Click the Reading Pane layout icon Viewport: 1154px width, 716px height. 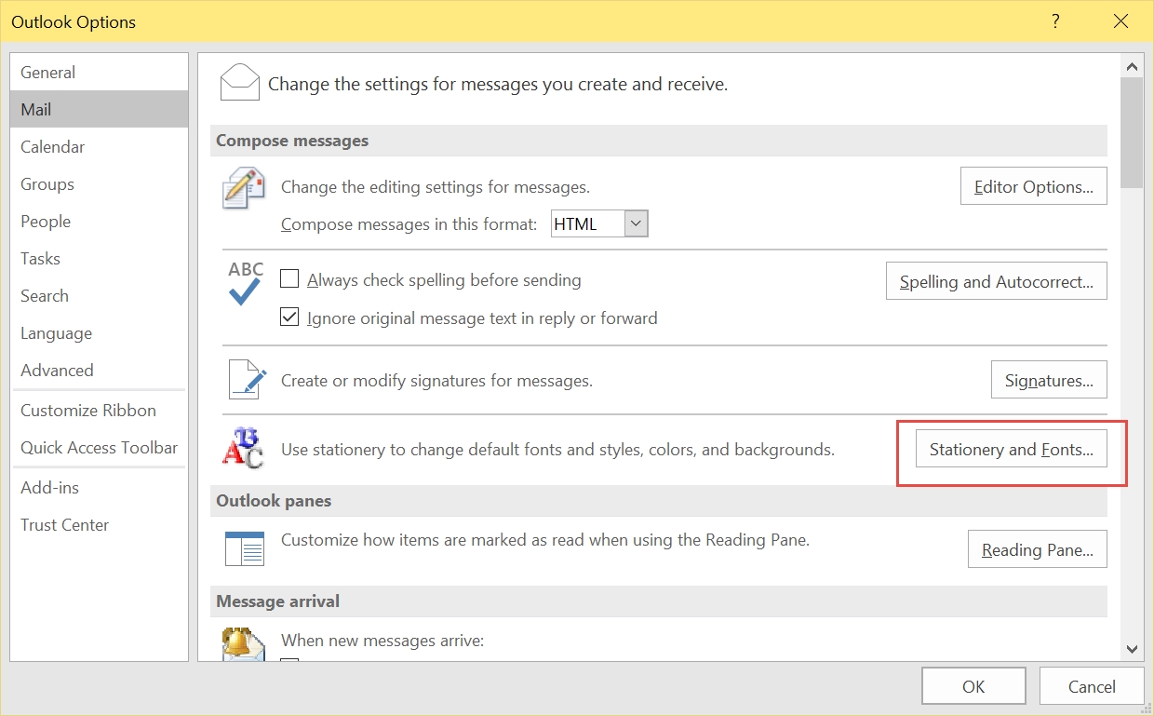[x=245, y=547]
